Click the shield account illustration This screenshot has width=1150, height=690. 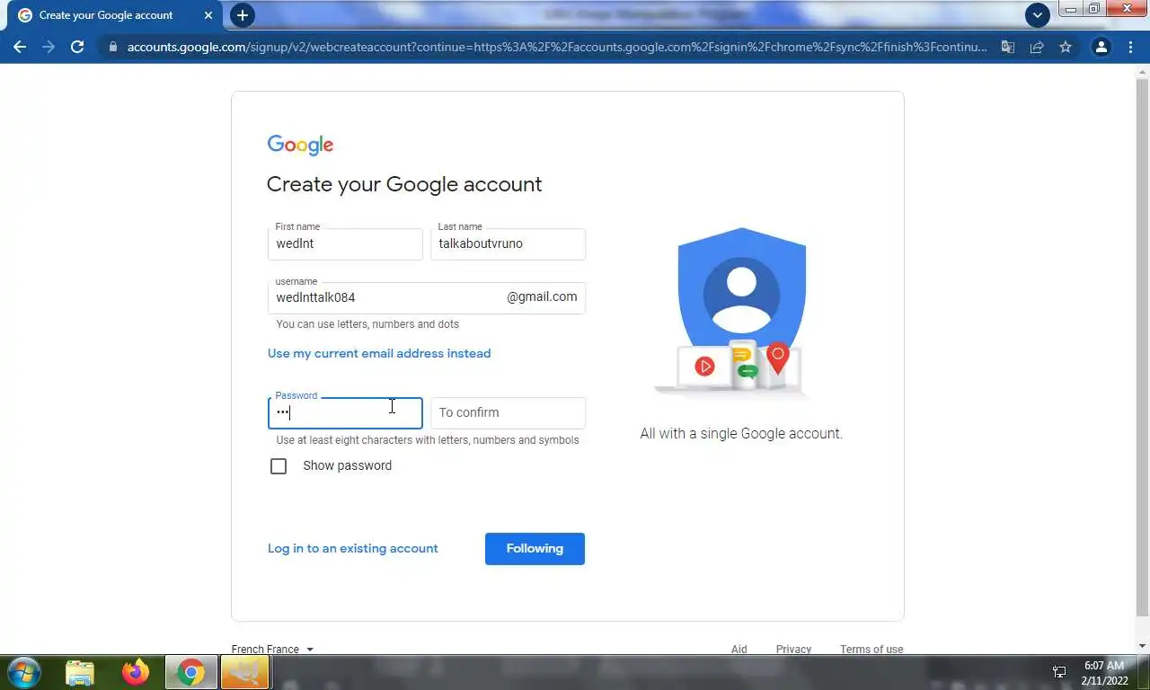click(x=741, y=312)
